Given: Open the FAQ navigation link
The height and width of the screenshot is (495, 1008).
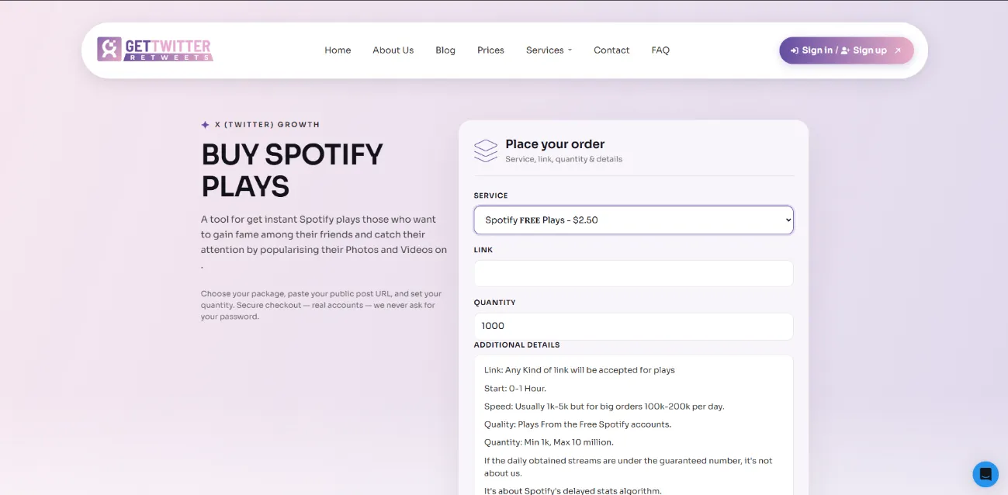Looking at the screenshot, I should click(660, 50).
